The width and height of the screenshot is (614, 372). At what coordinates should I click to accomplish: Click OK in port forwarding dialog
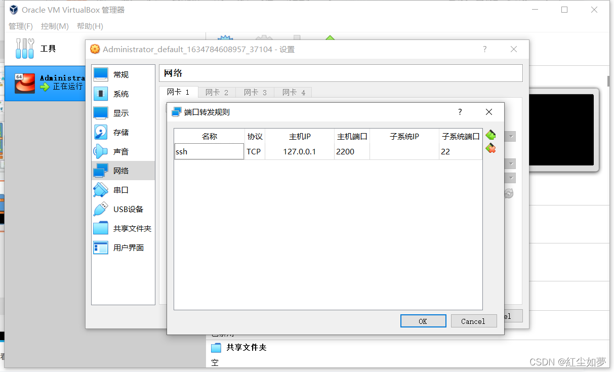click(423, 321)
